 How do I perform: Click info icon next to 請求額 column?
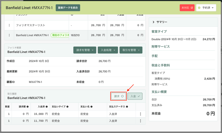[27, 107]
